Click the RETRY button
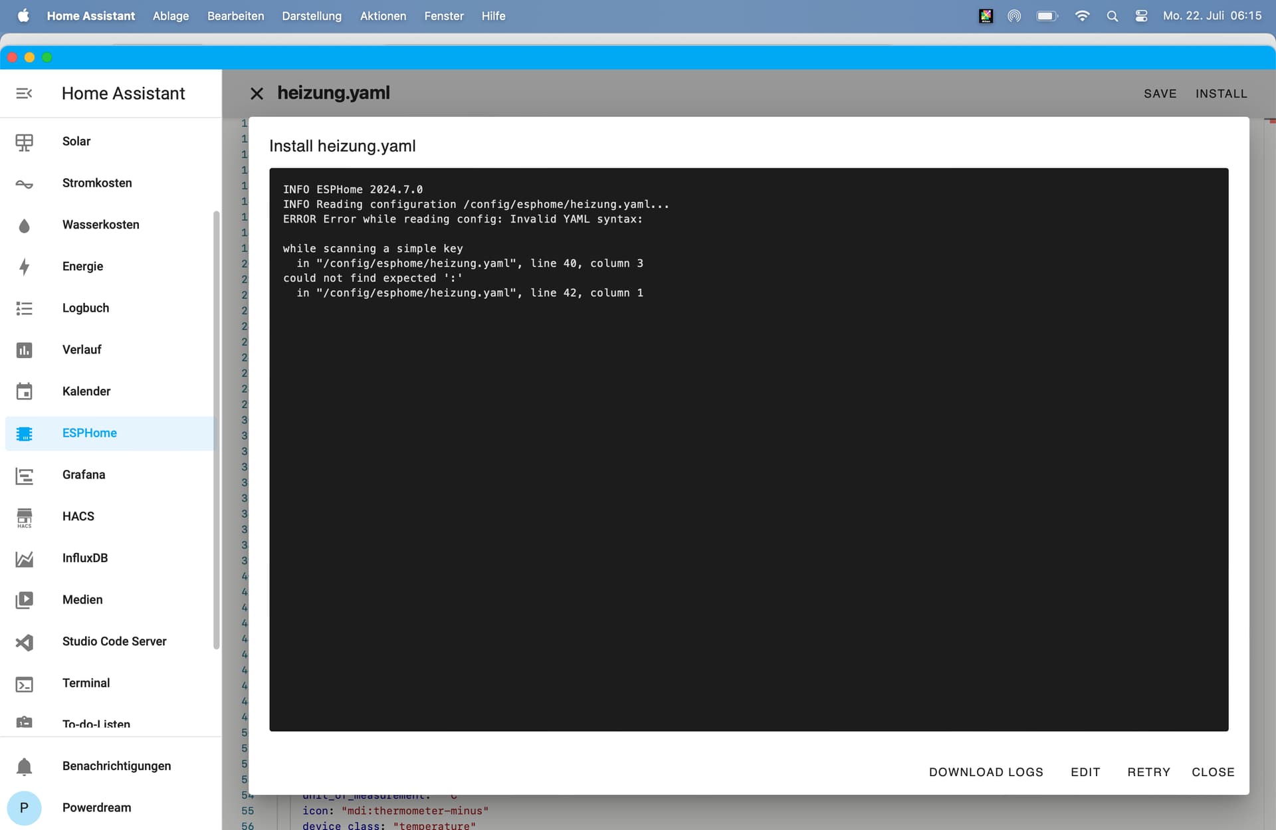The height and width of the screenshot is (830, 1276). click(x=1148, y=772)
